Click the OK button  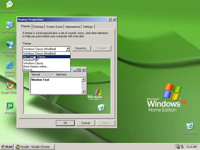click(65, 123)
